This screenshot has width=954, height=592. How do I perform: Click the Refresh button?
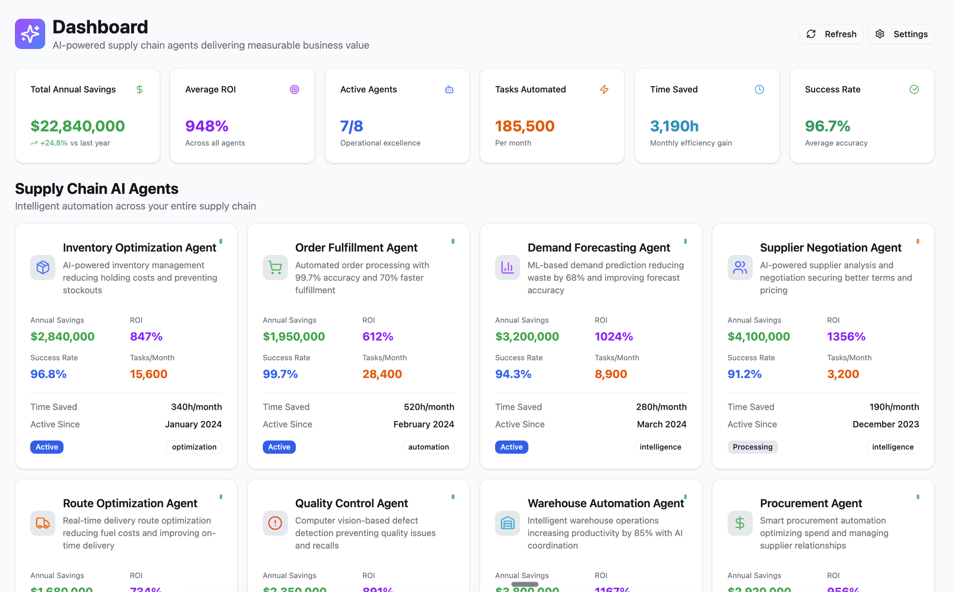(x=831, y=34)
